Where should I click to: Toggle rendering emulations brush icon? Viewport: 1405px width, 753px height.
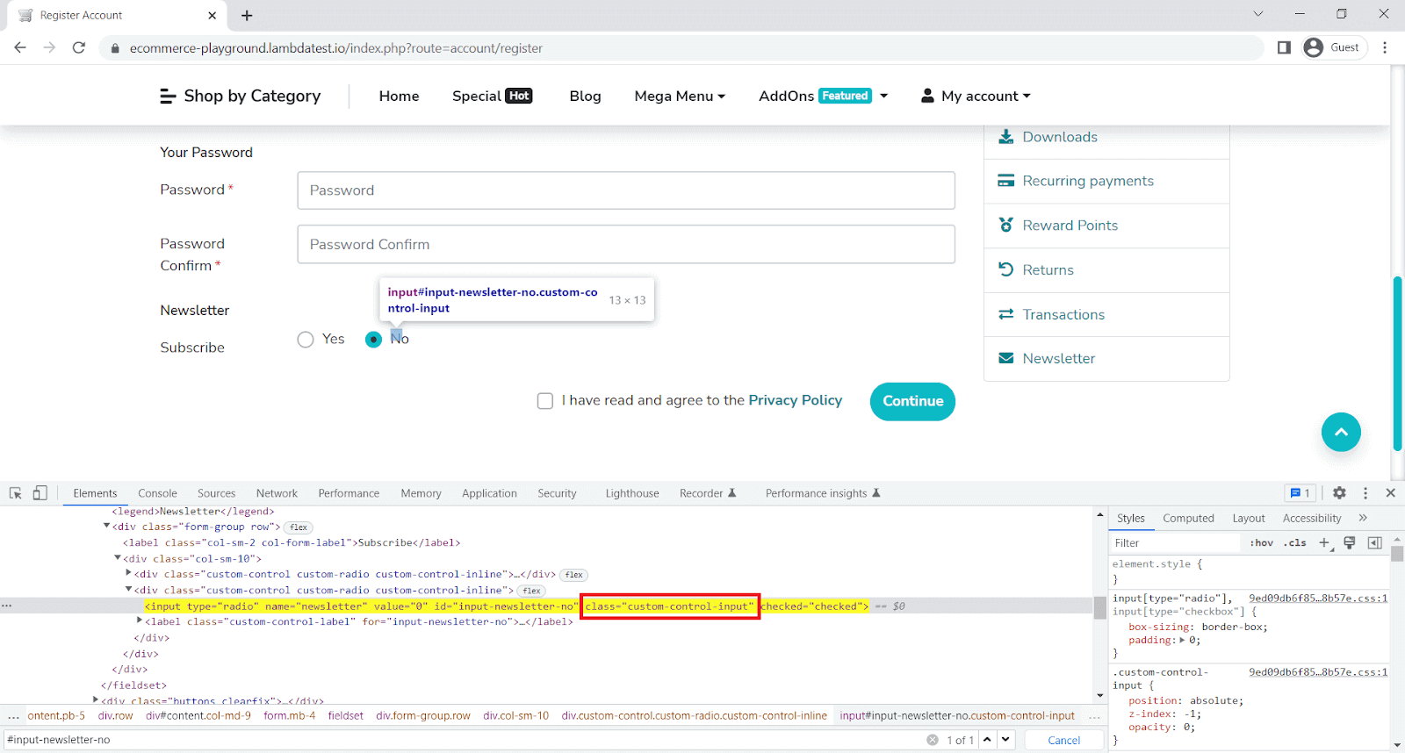click(1350, 543)
